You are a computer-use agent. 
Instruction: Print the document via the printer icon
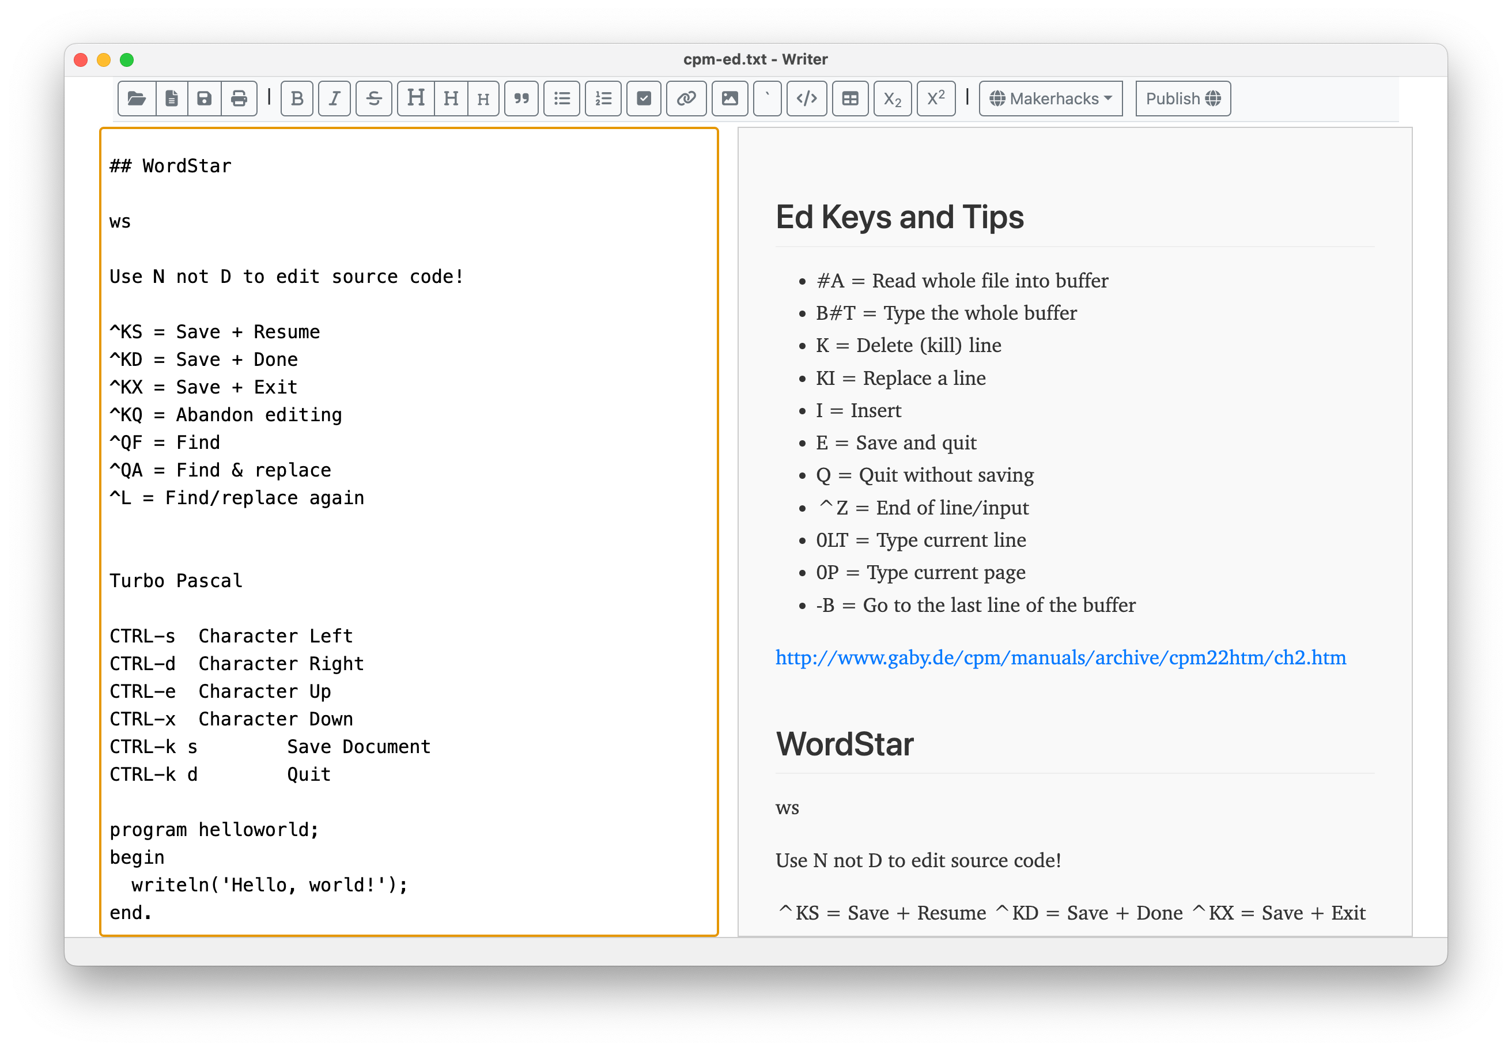(x=239, y=98)
